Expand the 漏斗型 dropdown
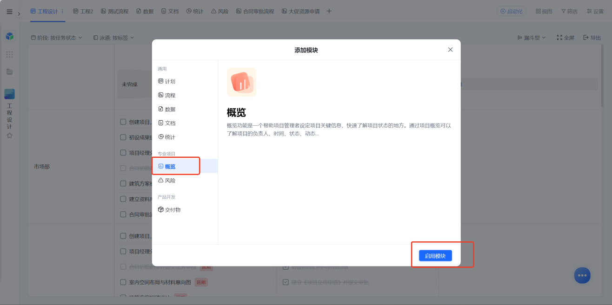Screen dimensions: 612x305 pyautogui.click(x=532, y=38)
